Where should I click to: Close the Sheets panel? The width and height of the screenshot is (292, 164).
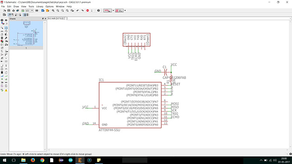click(x=45, y=19)
